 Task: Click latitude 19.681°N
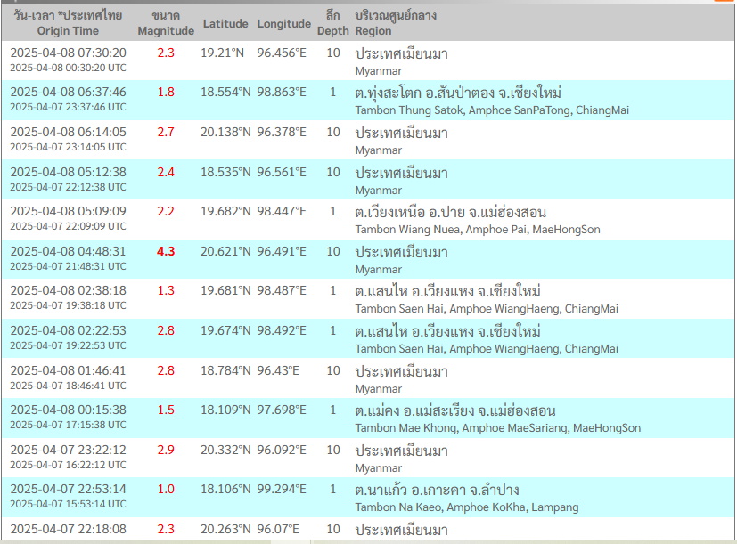225,291
